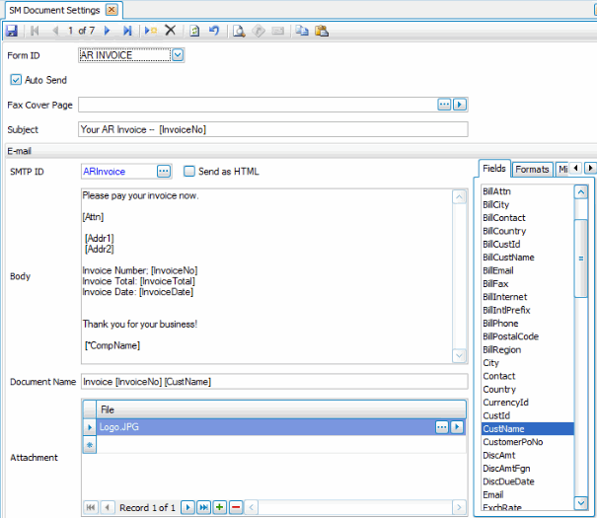
Task: Remove attachment record with red minus
Action: coord(236,507)
